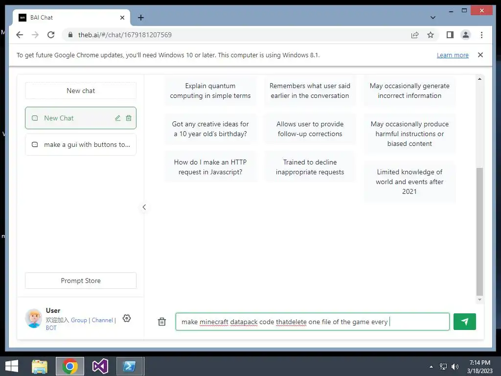Choose the 10 year old's birthday example
The image size is (501, 376).
pyautogui.click(x=210, y=129)
